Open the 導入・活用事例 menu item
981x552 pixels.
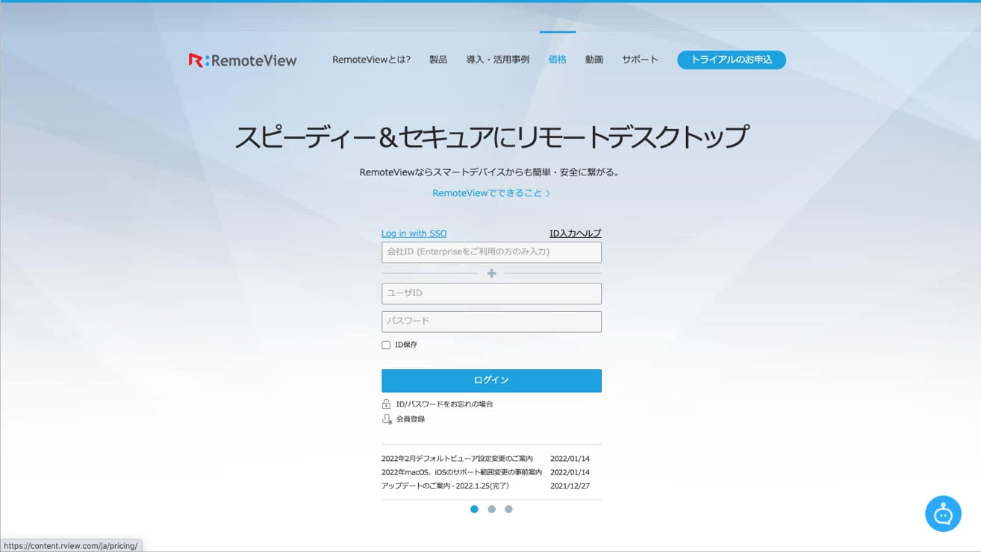[498, 60]
